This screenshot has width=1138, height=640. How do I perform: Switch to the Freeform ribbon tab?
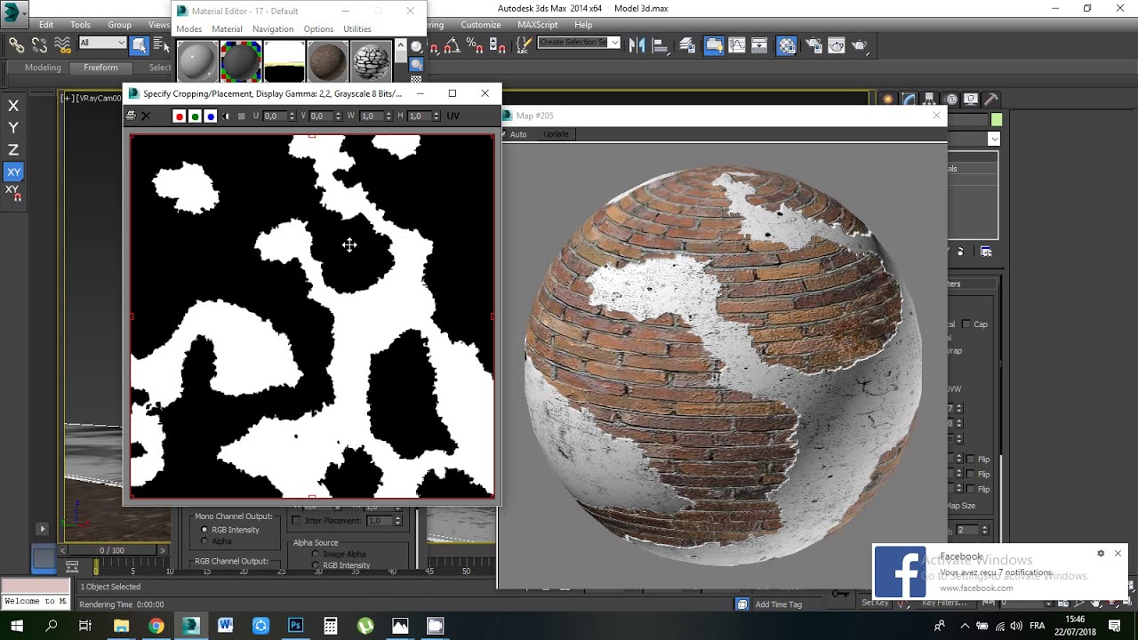[x=100, y=68]
